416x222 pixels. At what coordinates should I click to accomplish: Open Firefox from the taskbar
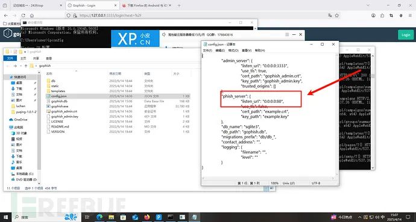pyautogui.click(x=147, y=217)
